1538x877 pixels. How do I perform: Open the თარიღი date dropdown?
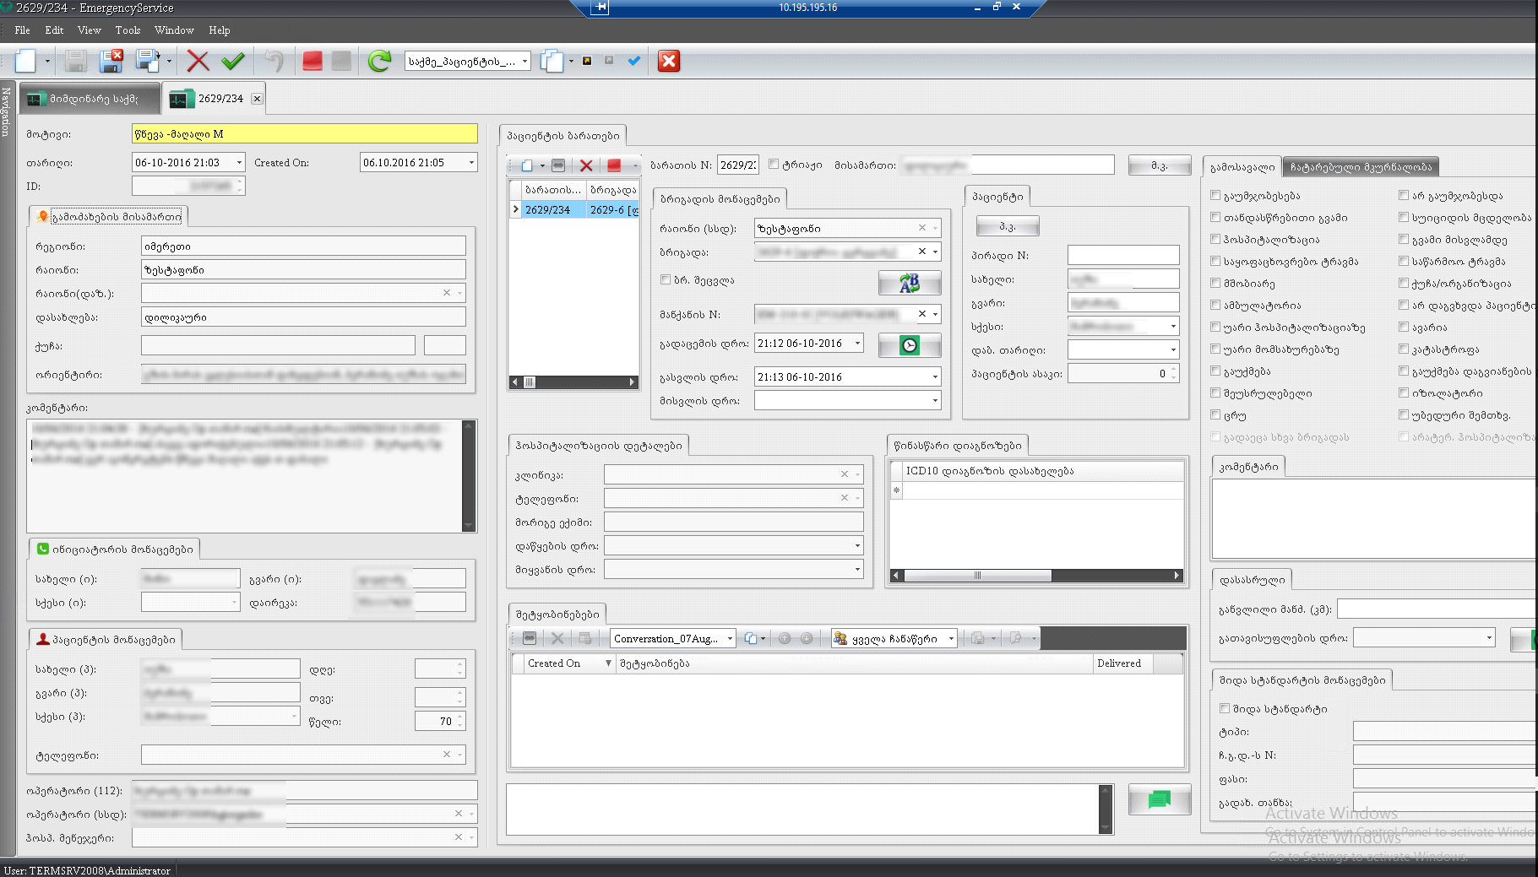[239, 162]
